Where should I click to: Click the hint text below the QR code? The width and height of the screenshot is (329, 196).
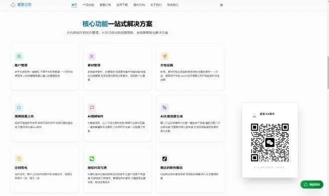coord(269,167)
